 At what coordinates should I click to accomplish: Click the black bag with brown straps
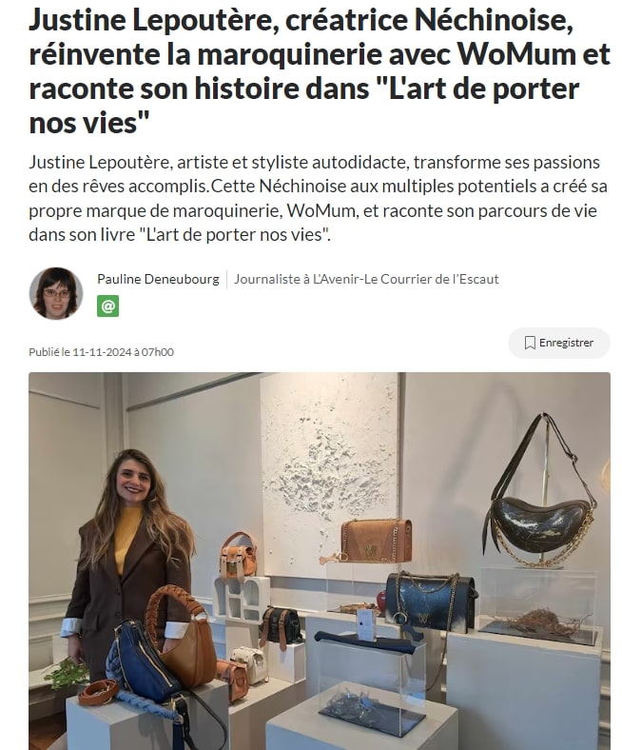click(x=281, y=626)
